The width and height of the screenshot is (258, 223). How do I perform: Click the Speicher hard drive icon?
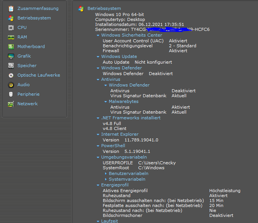tap(11, 66)
